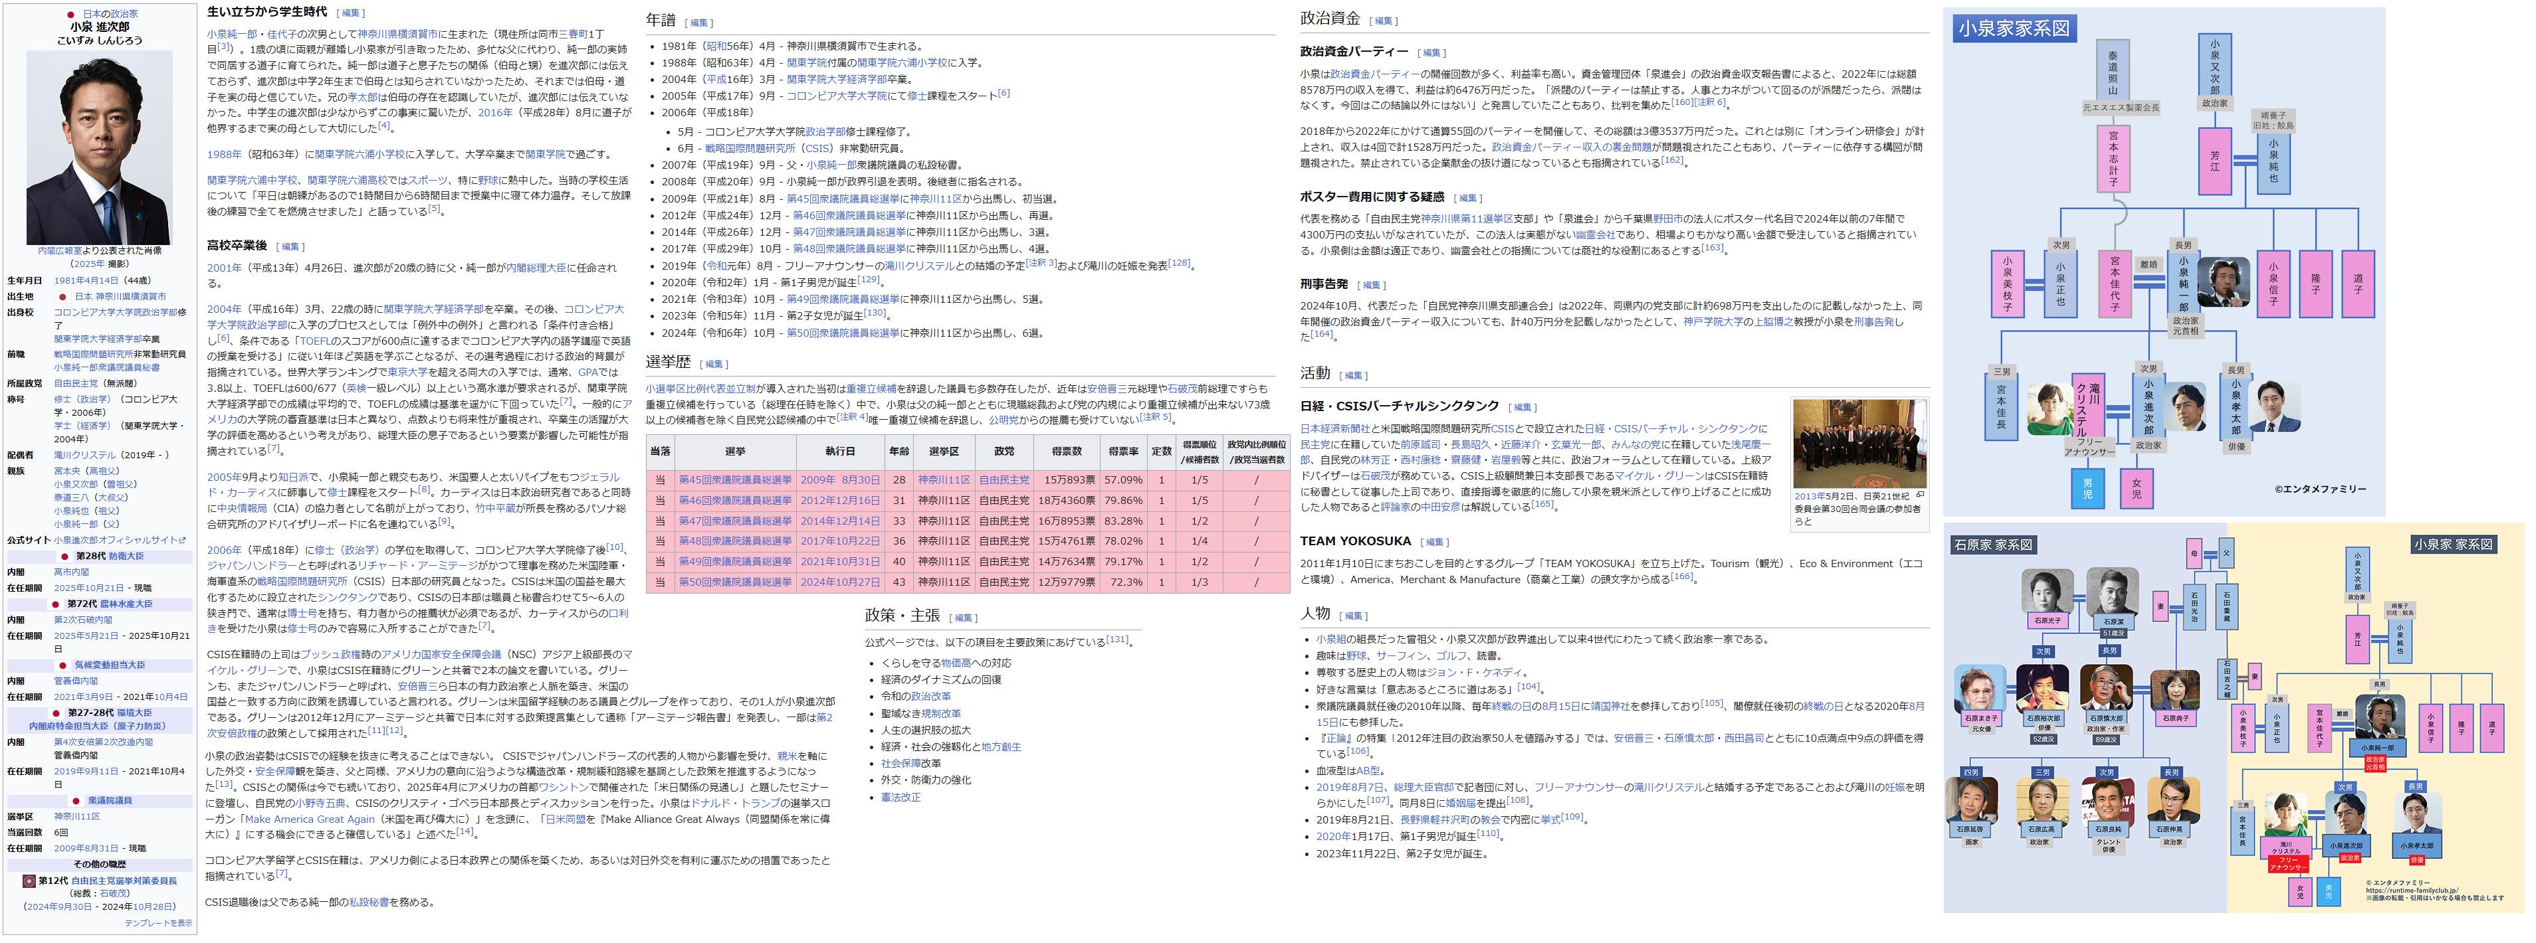Open the portrait photo of 小泉進次郎
Image resolution: width=2536 pixels, height=943 pixels.
click(98, 147)
